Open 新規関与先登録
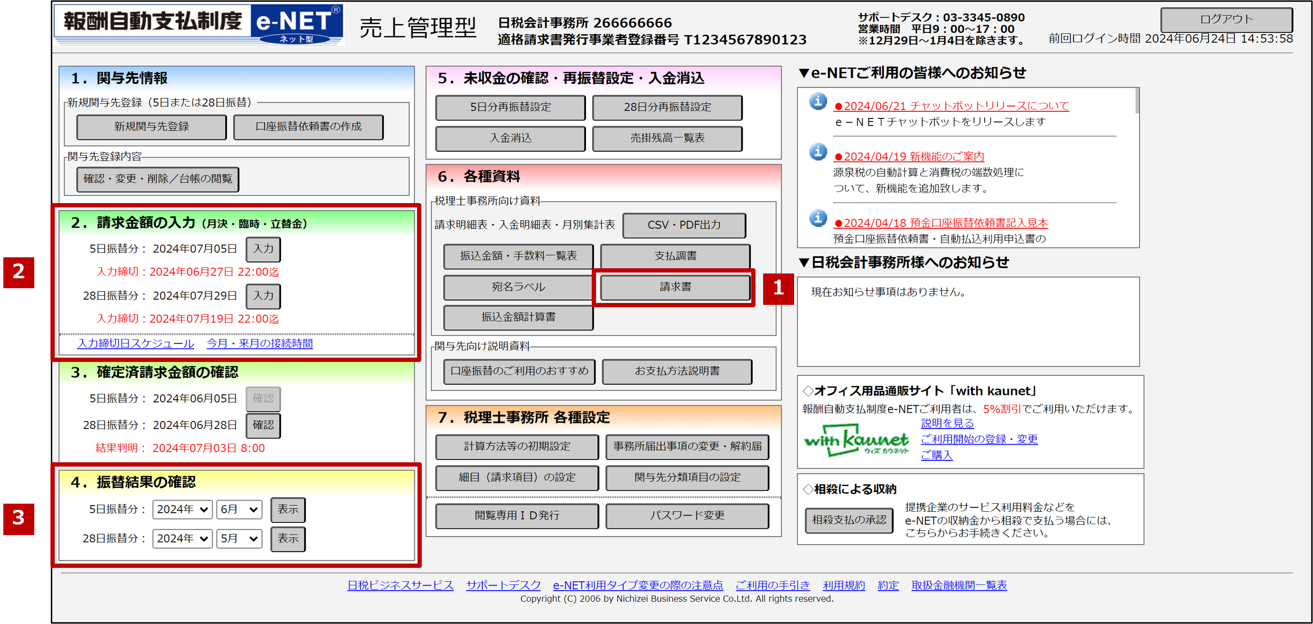The height and width of the screenshot is (624, 1313). point(151,127)
